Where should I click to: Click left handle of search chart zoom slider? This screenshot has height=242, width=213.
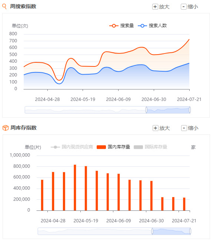[146, 110]
